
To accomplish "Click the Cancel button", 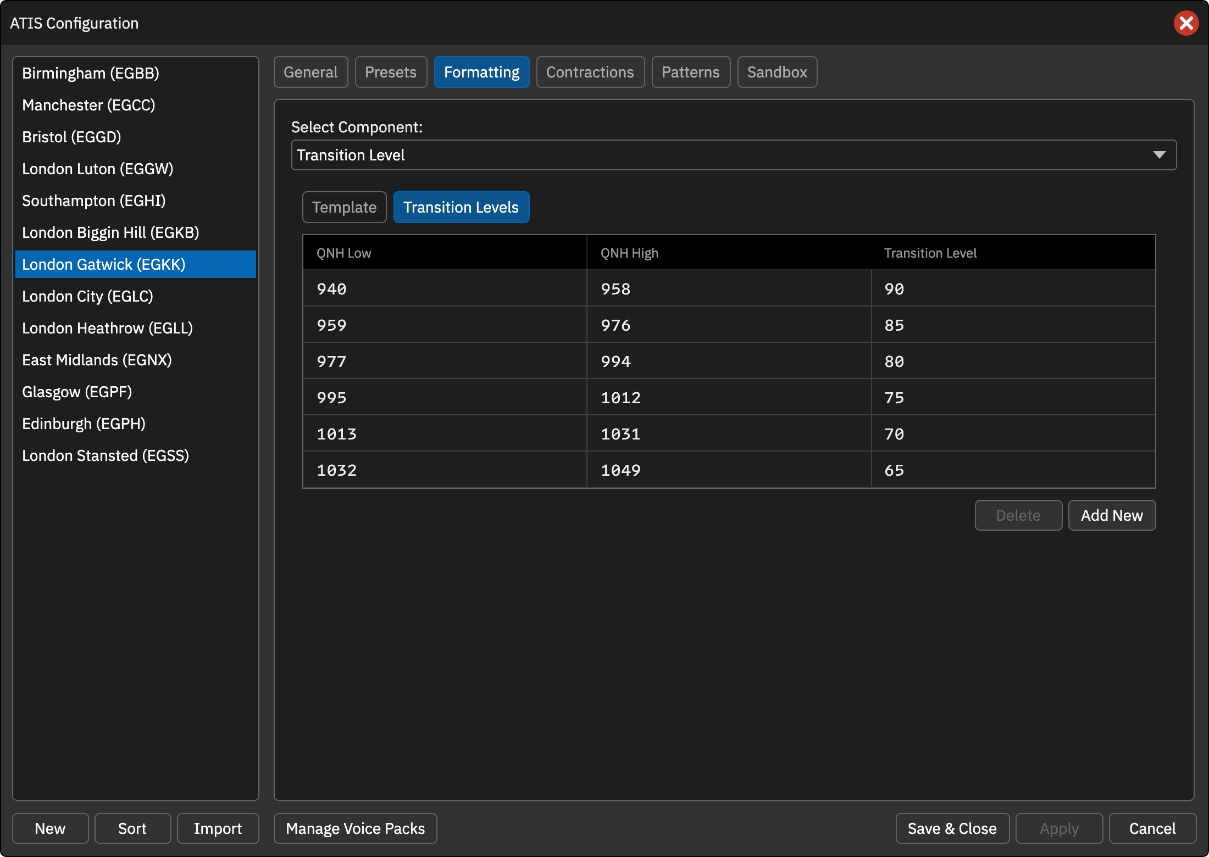I will tap(1152, 828).
